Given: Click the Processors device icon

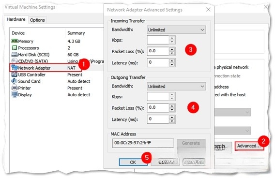Looking at the screenshot, I should tap(15, 48).
